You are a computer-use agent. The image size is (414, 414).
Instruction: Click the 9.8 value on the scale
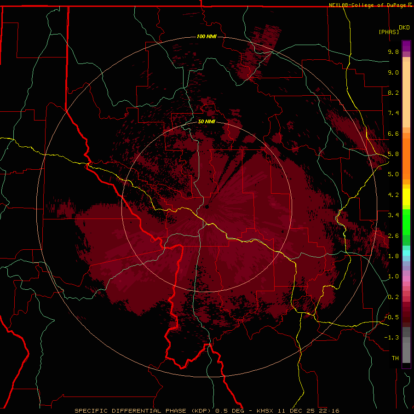pyautogui.click(x=393, y=52)
